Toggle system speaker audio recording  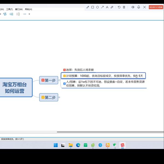[x=133, y=7]
